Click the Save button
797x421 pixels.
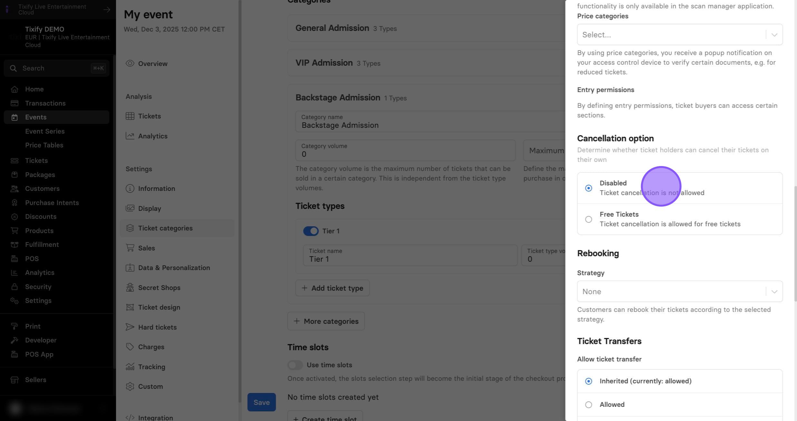(261, 402)
